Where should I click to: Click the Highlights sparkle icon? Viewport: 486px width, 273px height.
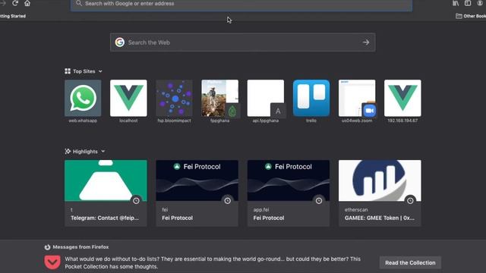(x=68, y=152)
